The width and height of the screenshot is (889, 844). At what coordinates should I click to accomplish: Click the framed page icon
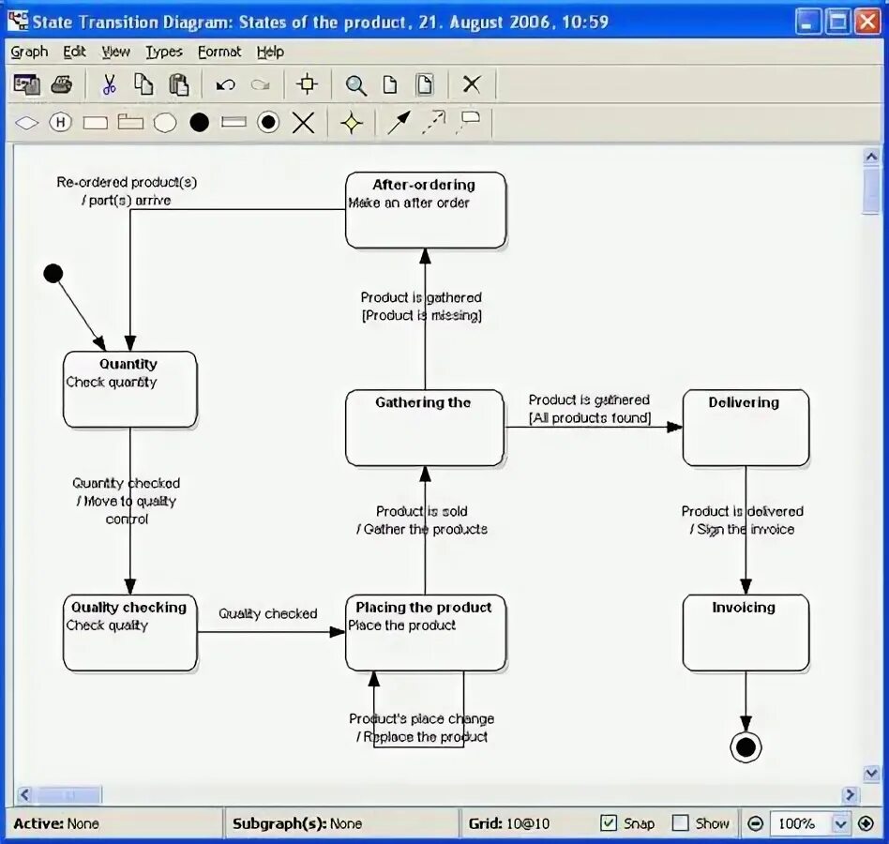(425, 85)
